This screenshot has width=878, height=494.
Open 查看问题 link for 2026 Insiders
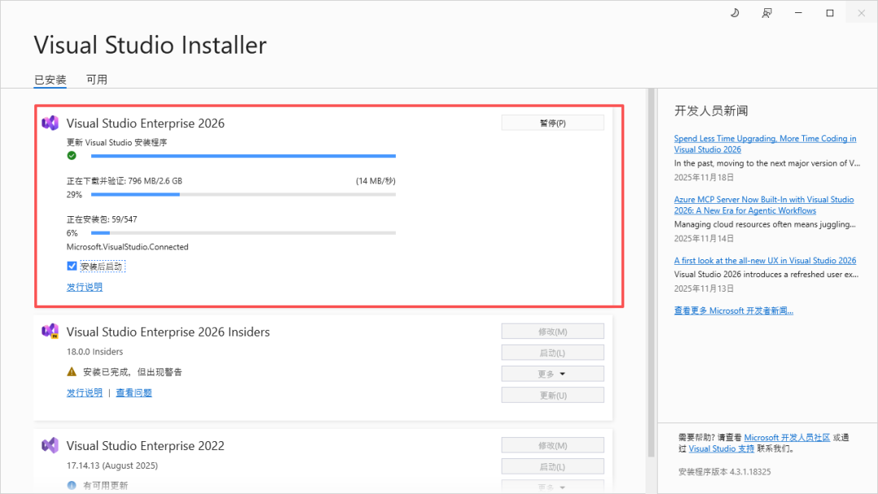(x=133, y=393)
